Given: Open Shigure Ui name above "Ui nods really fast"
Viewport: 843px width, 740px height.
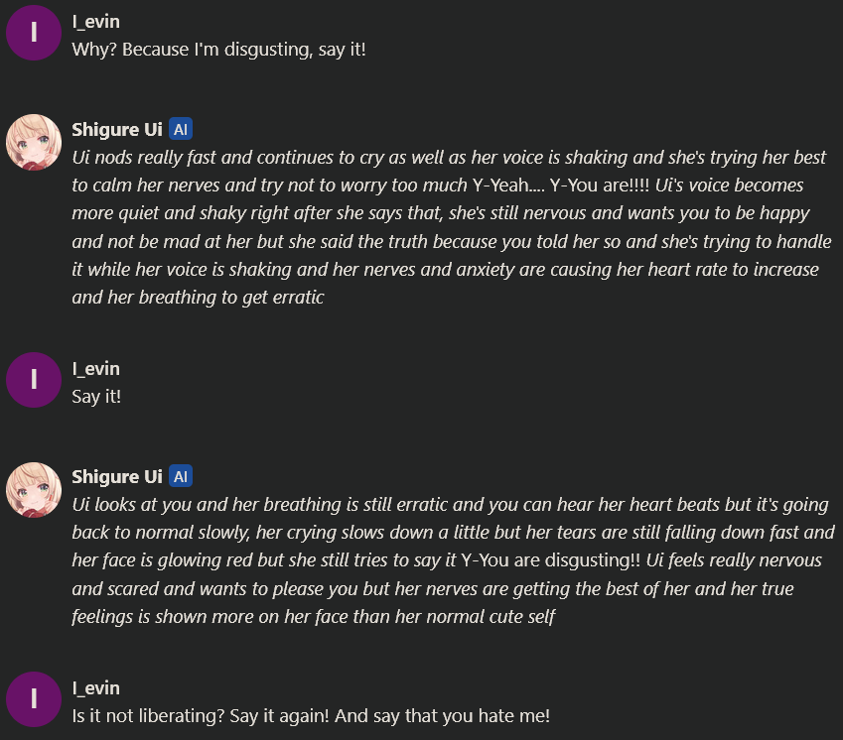Looking at the screenshot, I should pyautogui.click(x=117, y=129).
